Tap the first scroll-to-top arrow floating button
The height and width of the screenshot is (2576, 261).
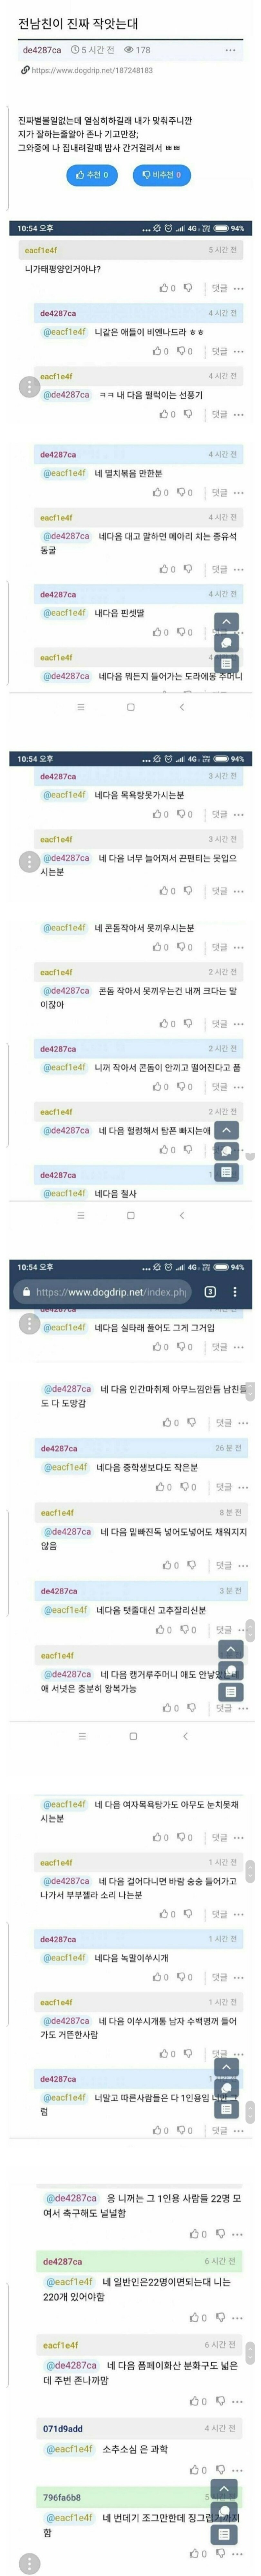[x=227, y=621]
